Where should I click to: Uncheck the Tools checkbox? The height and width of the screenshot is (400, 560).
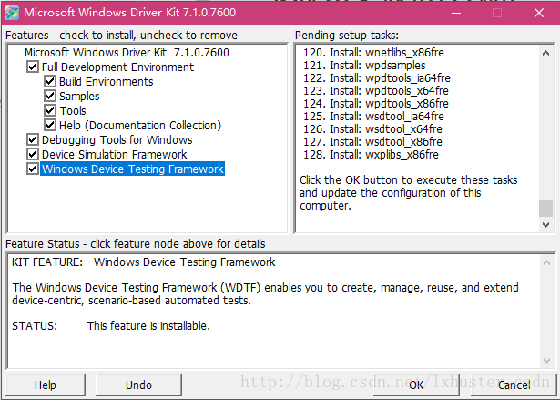point(50,110)
